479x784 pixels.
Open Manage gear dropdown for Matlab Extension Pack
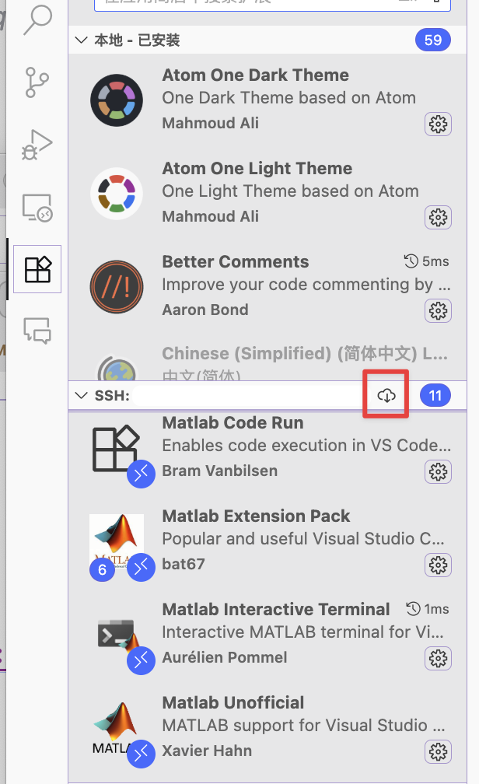(x=439, y=565)
